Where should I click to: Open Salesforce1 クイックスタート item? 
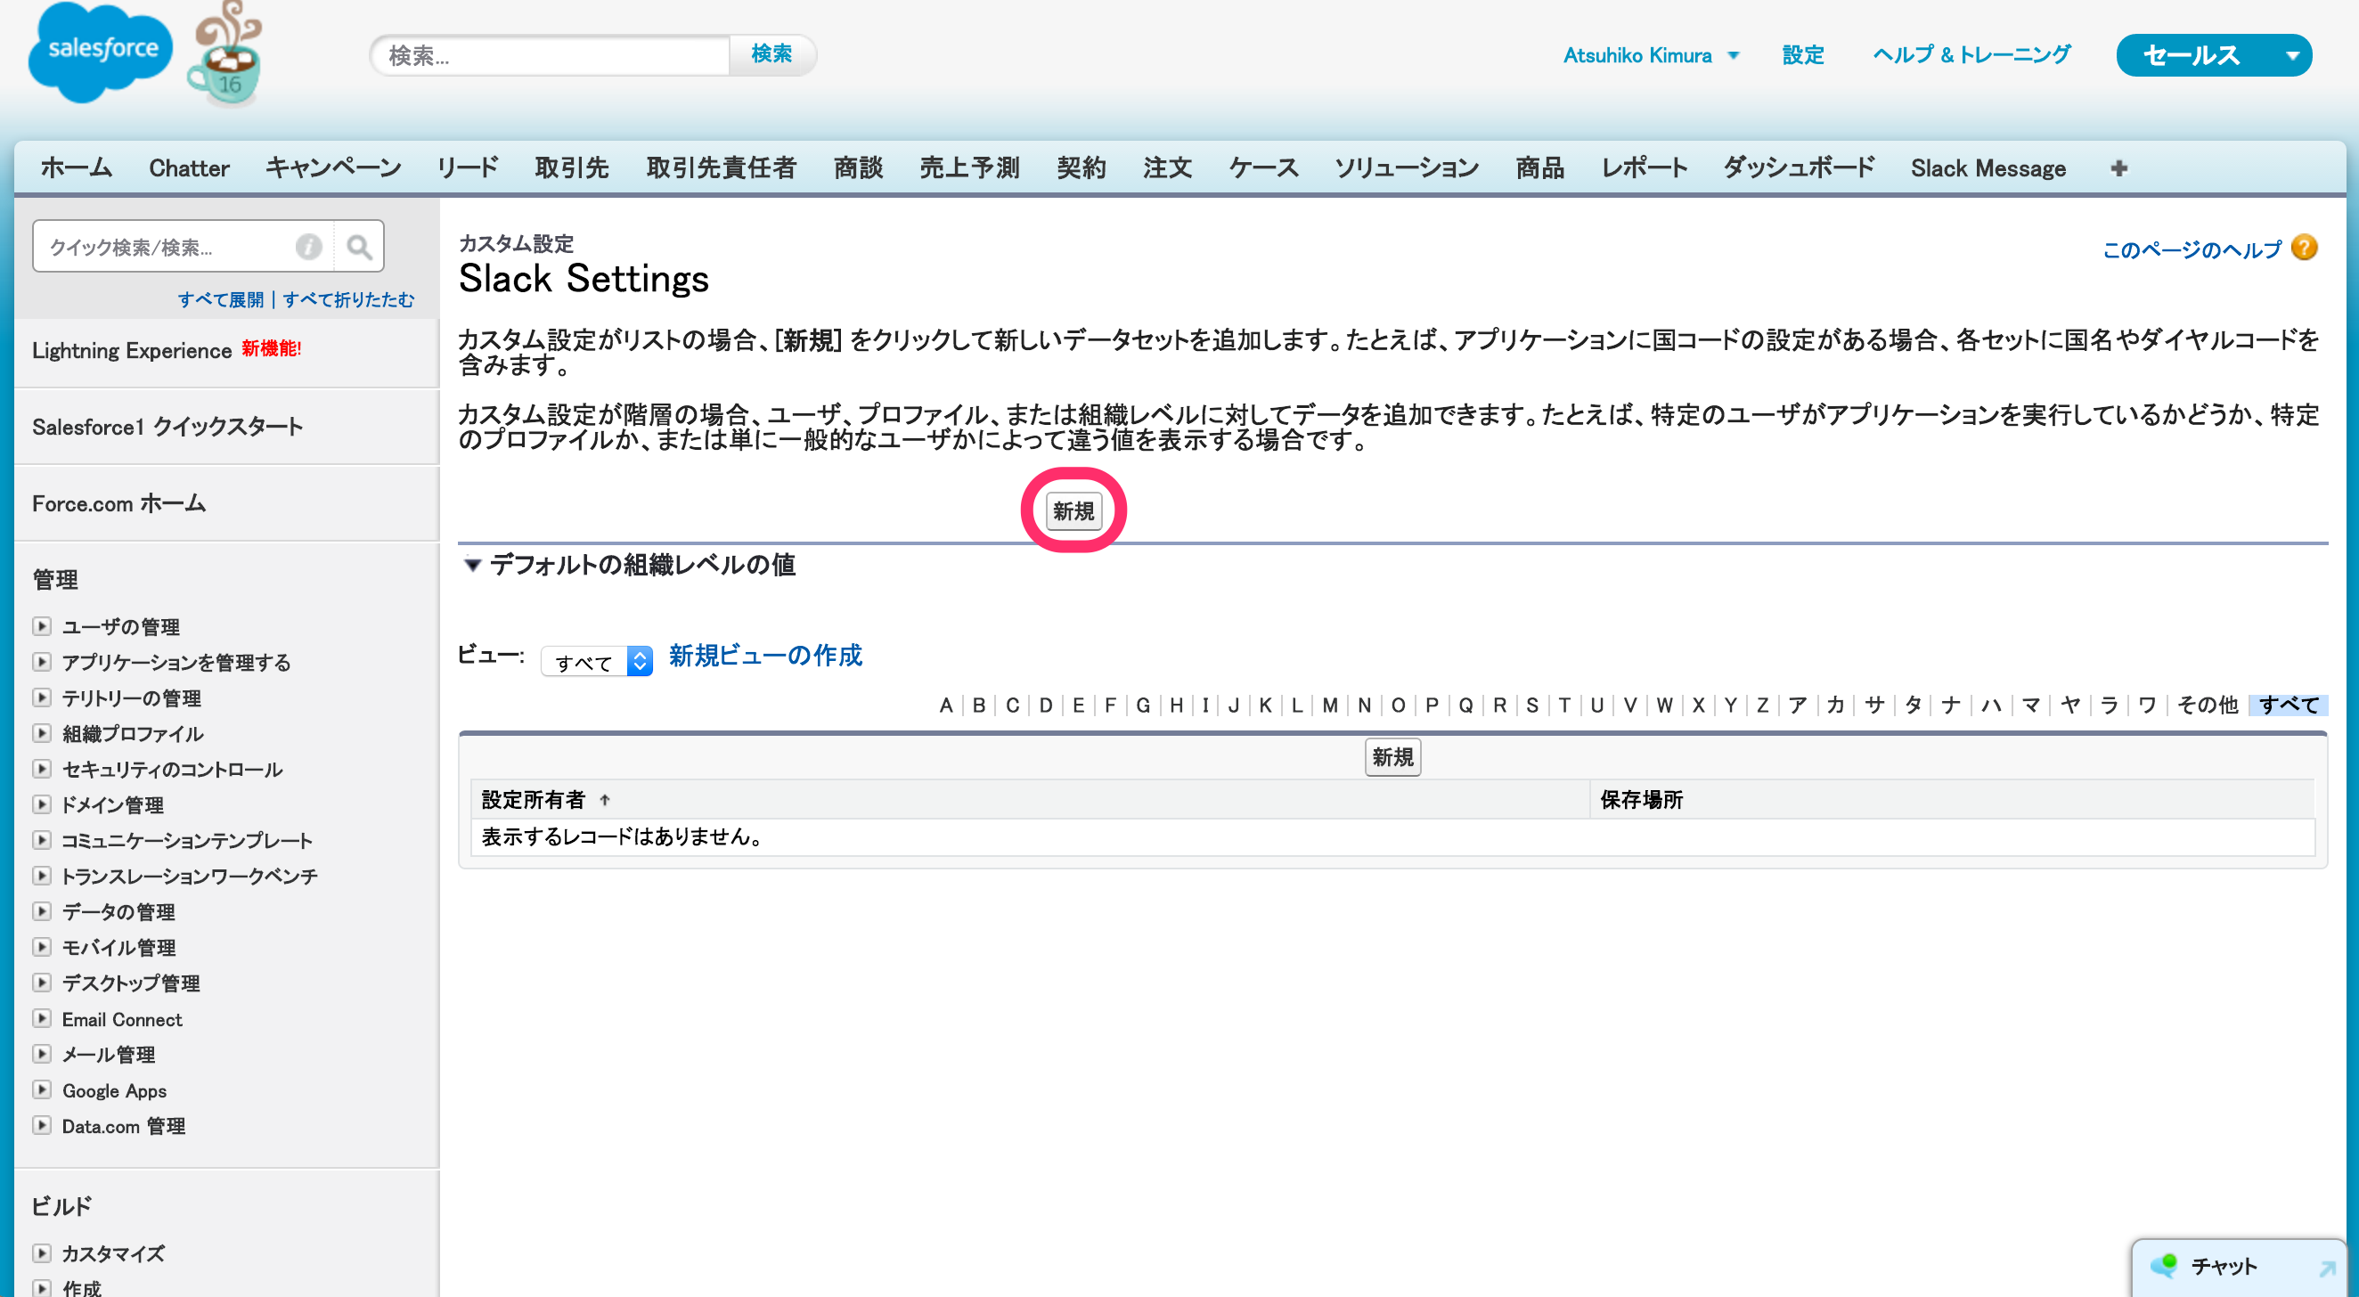(167, 427)
